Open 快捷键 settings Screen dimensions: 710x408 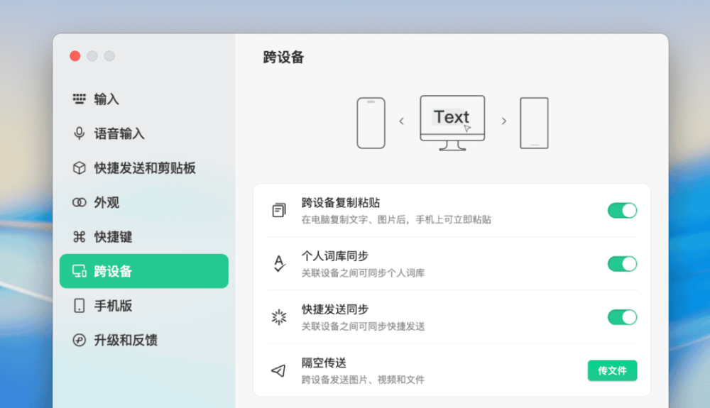coord(144,236)
